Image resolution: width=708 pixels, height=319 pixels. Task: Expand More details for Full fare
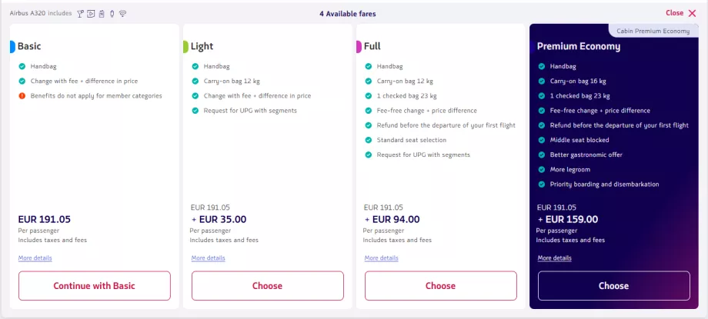click(x=382, y=258)
